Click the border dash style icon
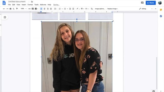164x92 pixels. point(86,9)
